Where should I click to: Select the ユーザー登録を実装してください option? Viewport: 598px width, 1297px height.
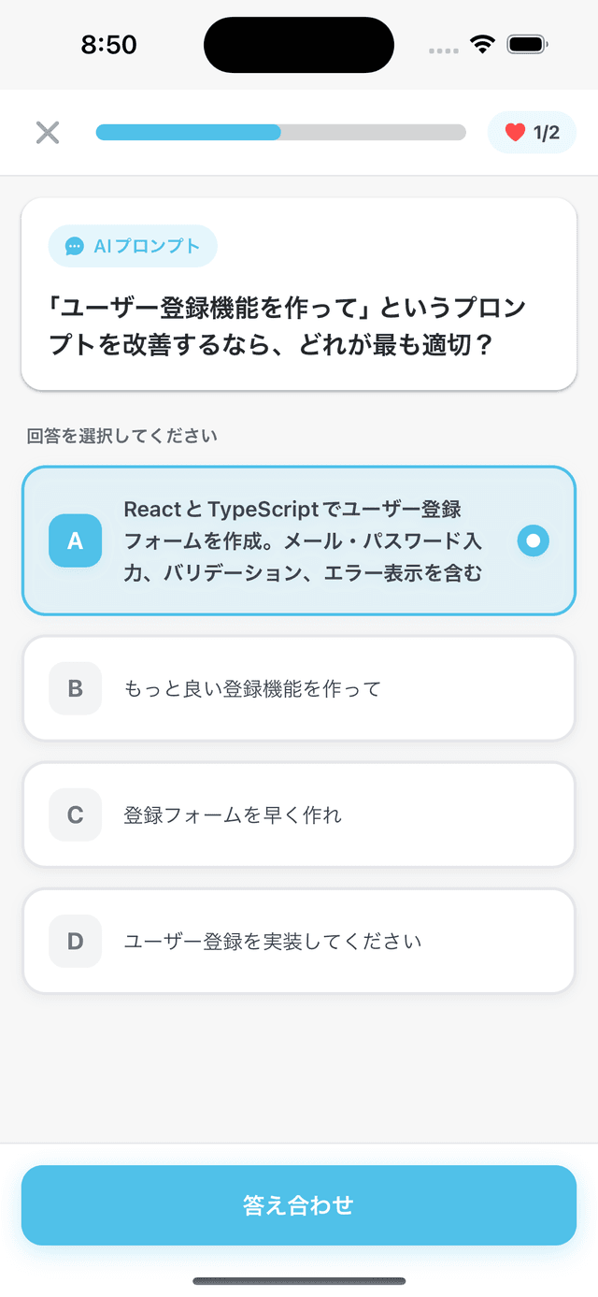coord(299,941)
